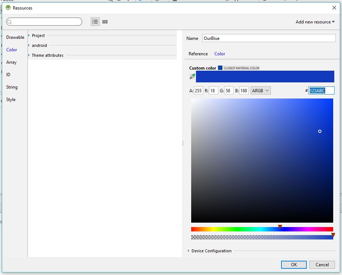Click the Android Studio Resources window icon
The width and height of the screenshot is (342, 275).
(x=8, y=8)
